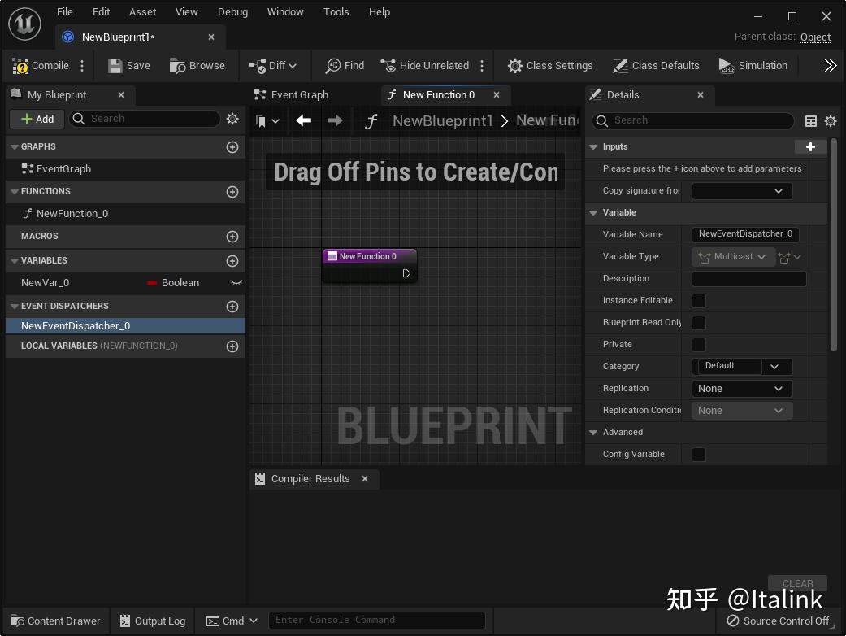Open the Content Drawer
This screenshot has height=636, width=846.
tap(55, 621)
